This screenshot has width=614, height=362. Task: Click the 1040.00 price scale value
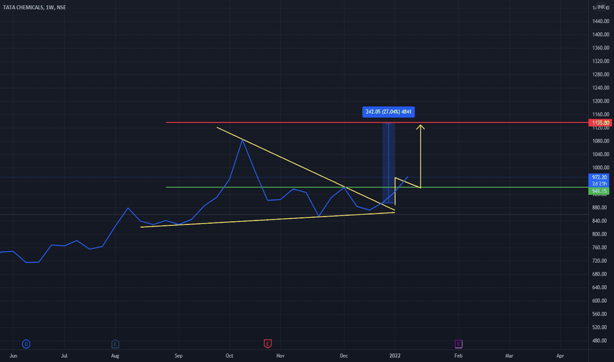(601, 154)
